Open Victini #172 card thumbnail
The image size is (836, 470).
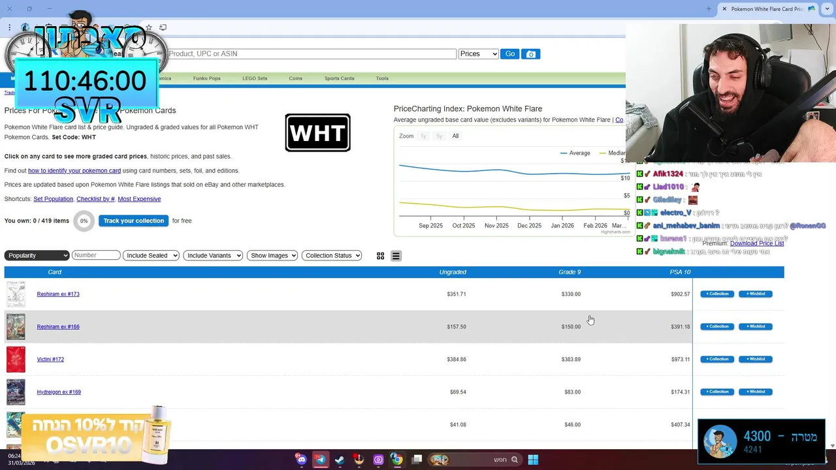(x=16, y=359)
